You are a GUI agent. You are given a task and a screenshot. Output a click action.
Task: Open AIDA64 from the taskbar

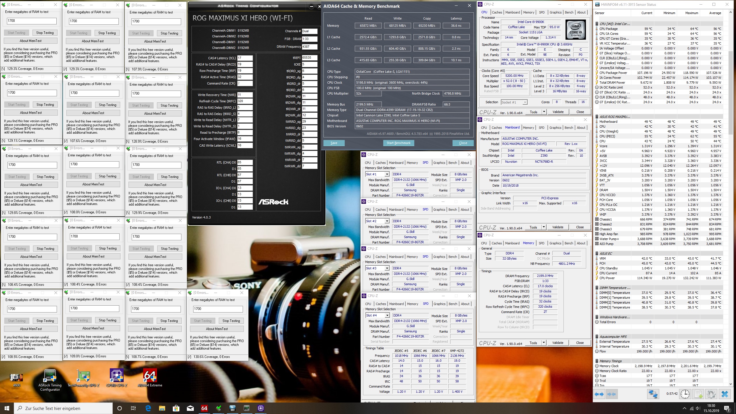pos(204,408)
